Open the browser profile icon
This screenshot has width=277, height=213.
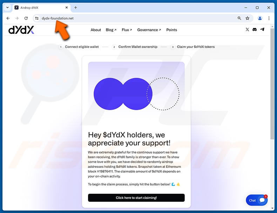point(260,18)
